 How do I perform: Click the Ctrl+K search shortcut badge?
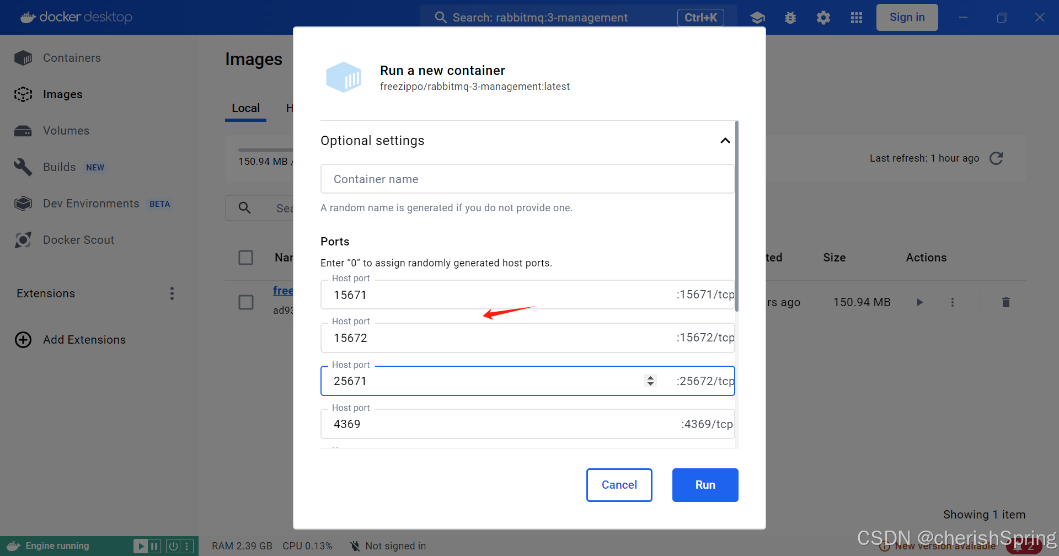click(x=700, y=18)
